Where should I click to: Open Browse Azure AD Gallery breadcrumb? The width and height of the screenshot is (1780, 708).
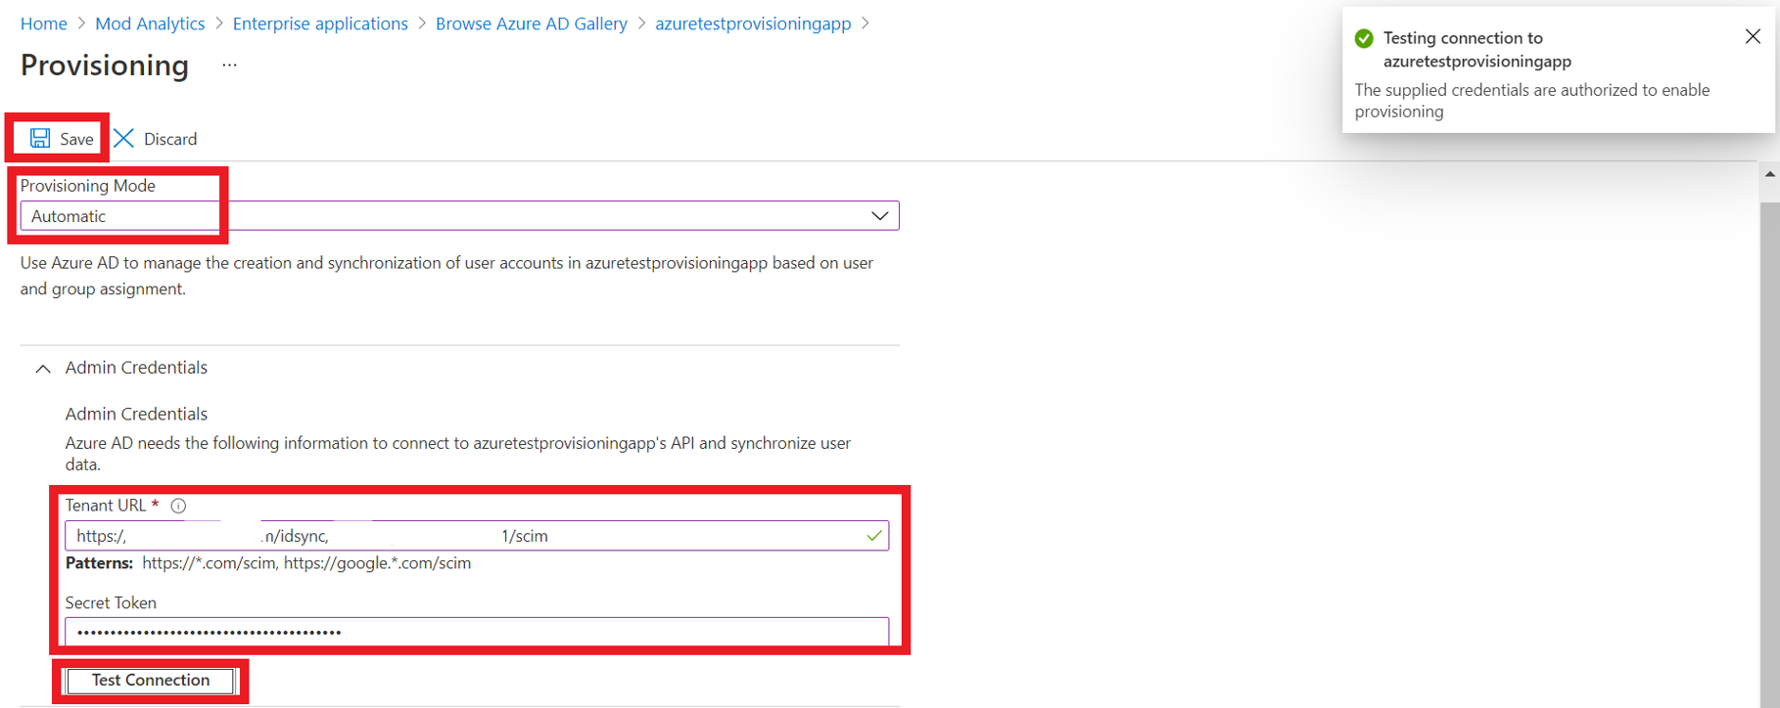(532, 23)
